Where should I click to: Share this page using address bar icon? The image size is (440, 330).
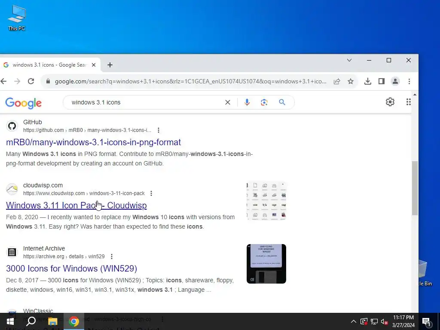(337, 81)
